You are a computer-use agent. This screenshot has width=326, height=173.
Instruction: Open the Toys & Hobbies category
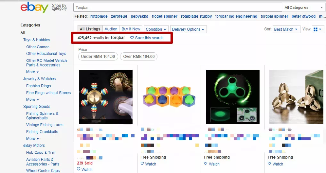pyautogui.click(x=37, y=40)
